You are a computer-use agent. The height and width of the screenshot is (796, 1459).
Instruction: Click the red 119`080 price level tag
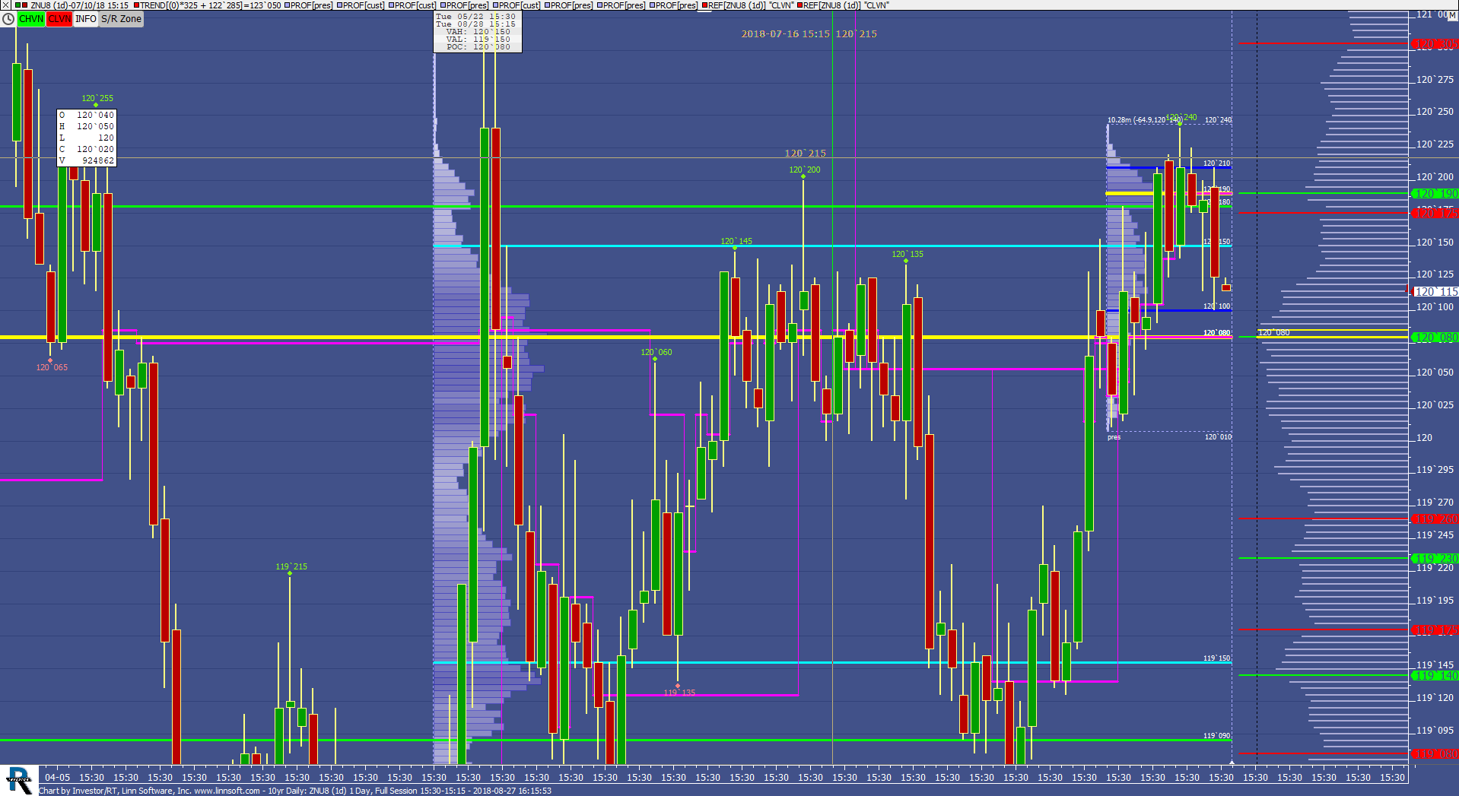tap(1435, 753)
